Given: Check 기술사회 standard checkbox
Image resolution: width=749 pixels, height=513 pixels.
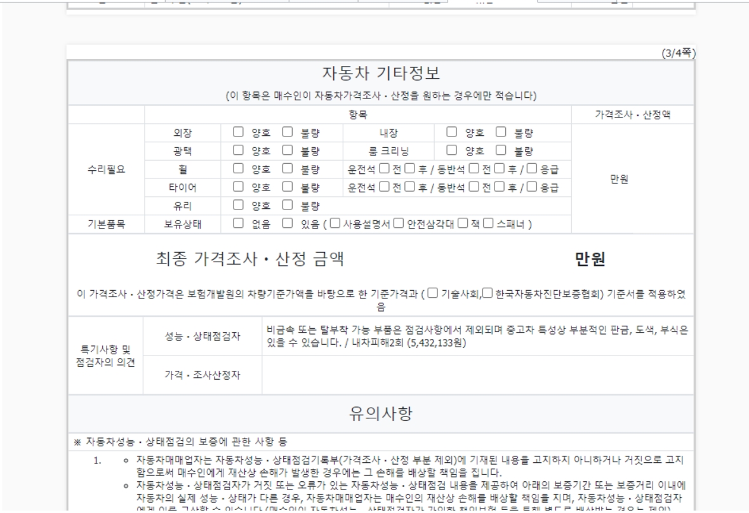Looking at the screenshot, I should 432,293.
